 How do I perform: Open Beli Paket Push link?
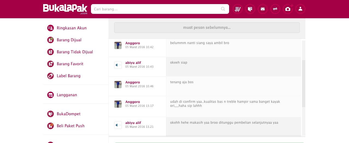click(x=70, y=126)
